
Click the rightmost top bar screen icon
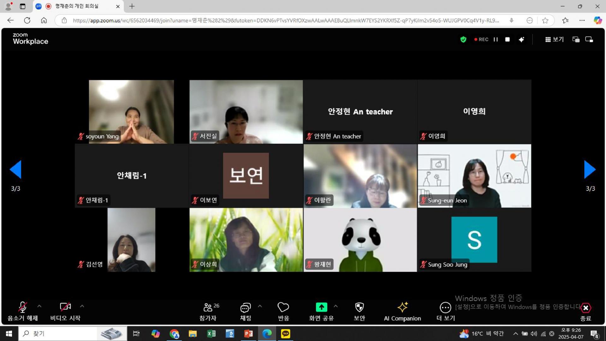(589, 39)
